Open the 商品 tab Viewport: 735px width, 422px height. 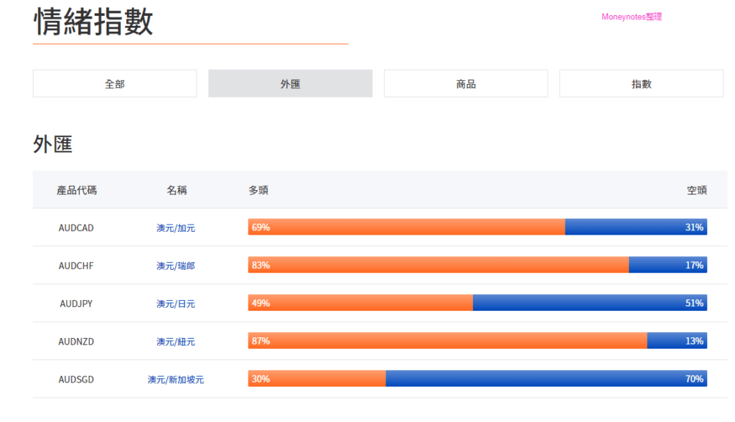(x=465, y=83)
